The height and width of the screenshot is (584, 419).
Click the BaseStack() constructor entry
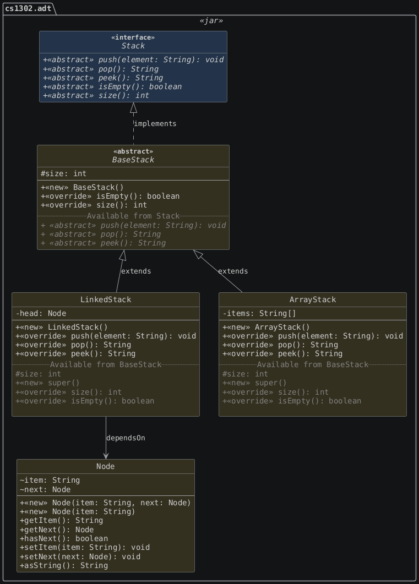pos(82,187)
